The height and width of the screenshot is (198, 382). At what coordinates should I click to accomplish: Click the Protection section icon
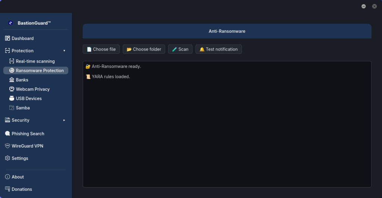click(x=7, y=51)
